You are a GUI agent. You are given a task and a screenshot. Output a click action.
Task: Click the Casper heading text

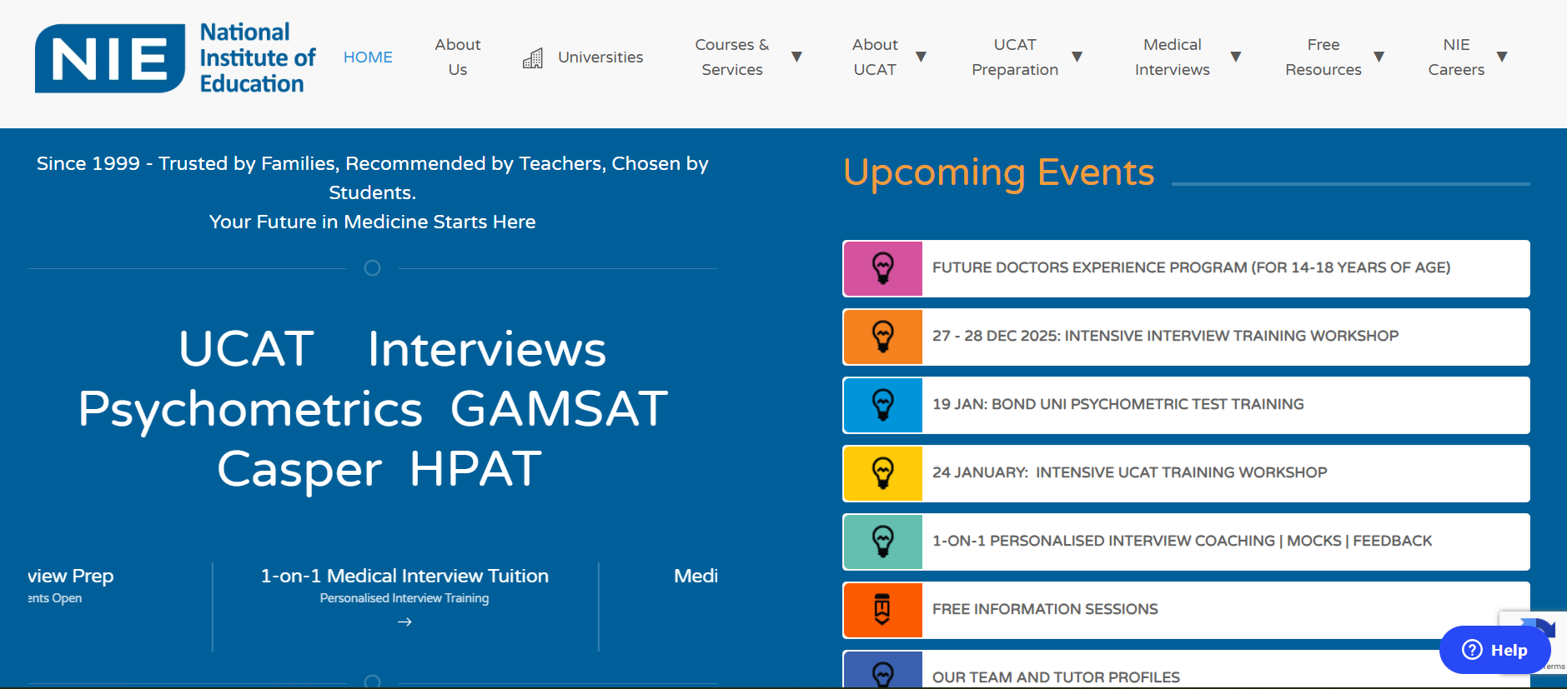click(299, 469)
